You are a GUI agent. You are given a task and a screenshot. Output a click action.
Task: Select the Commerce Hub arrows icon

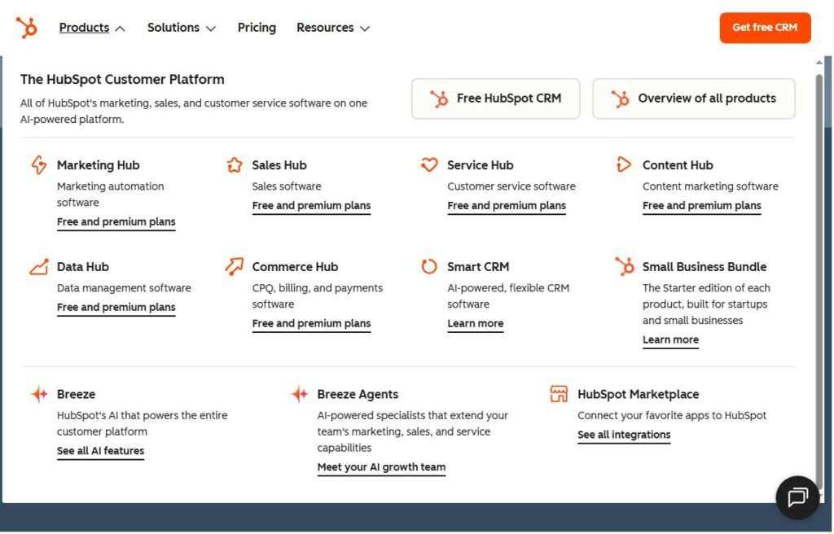(x=234, y=265)
